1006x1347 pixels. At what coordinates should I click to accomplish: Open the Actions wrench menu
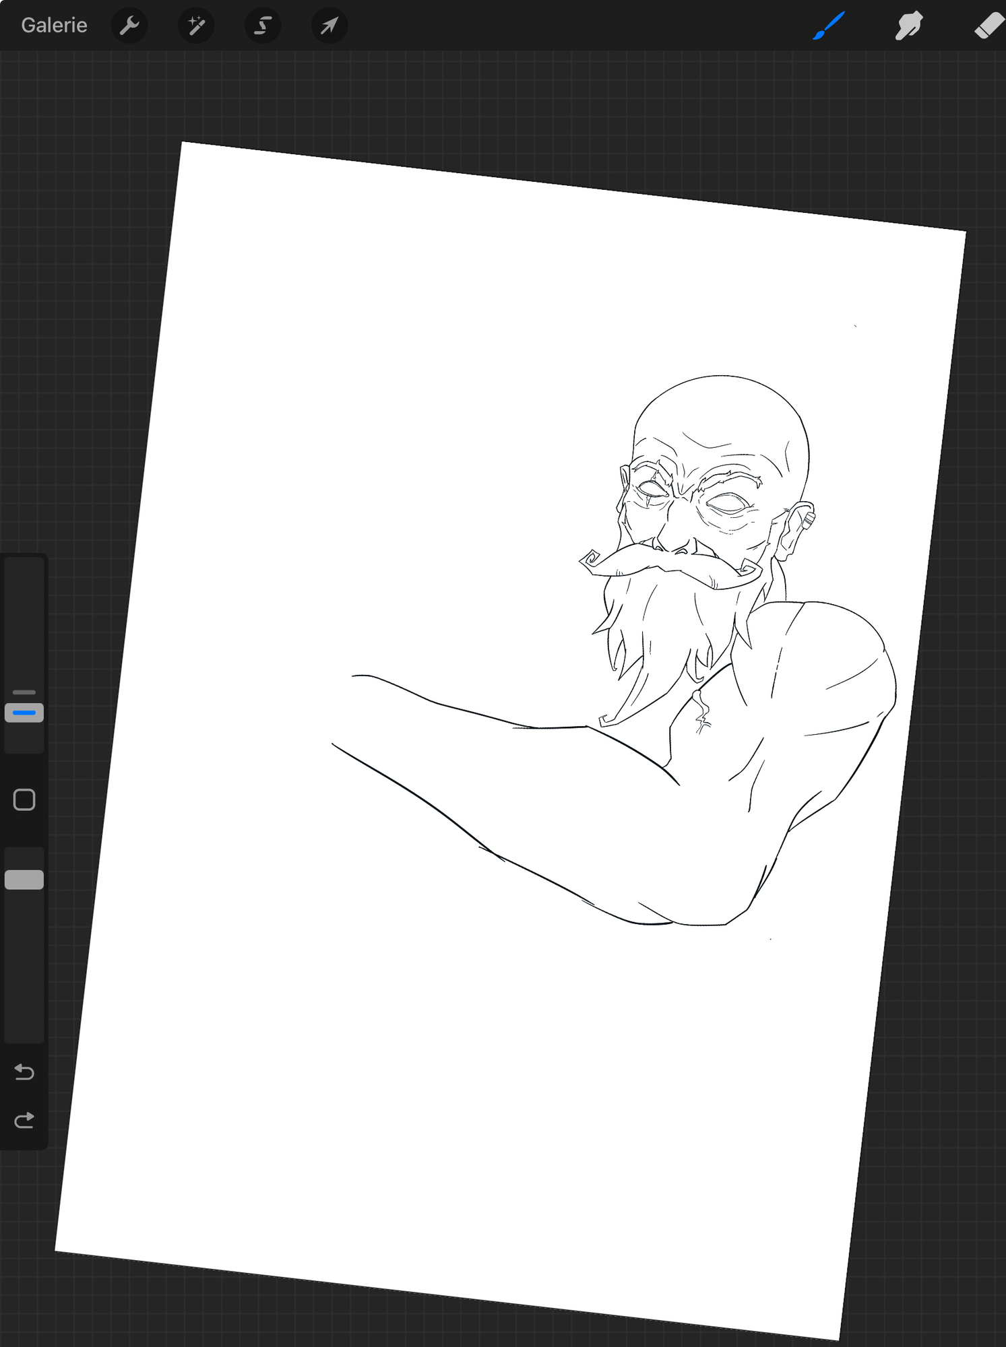[129, 26]
